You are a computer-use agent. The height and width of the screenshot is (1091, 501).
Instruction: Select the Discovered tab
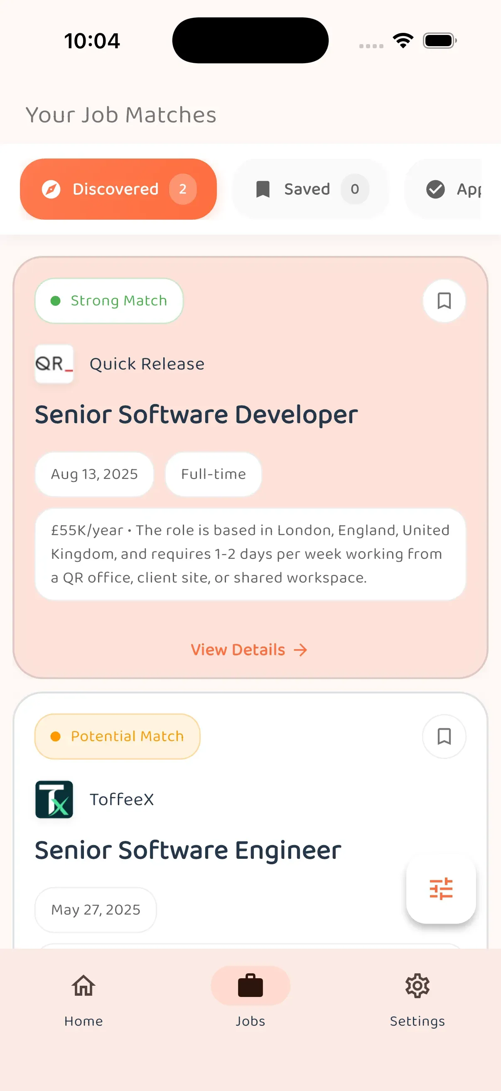118,189
